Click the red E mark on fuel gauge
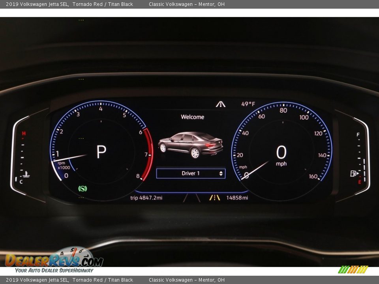 359,182
